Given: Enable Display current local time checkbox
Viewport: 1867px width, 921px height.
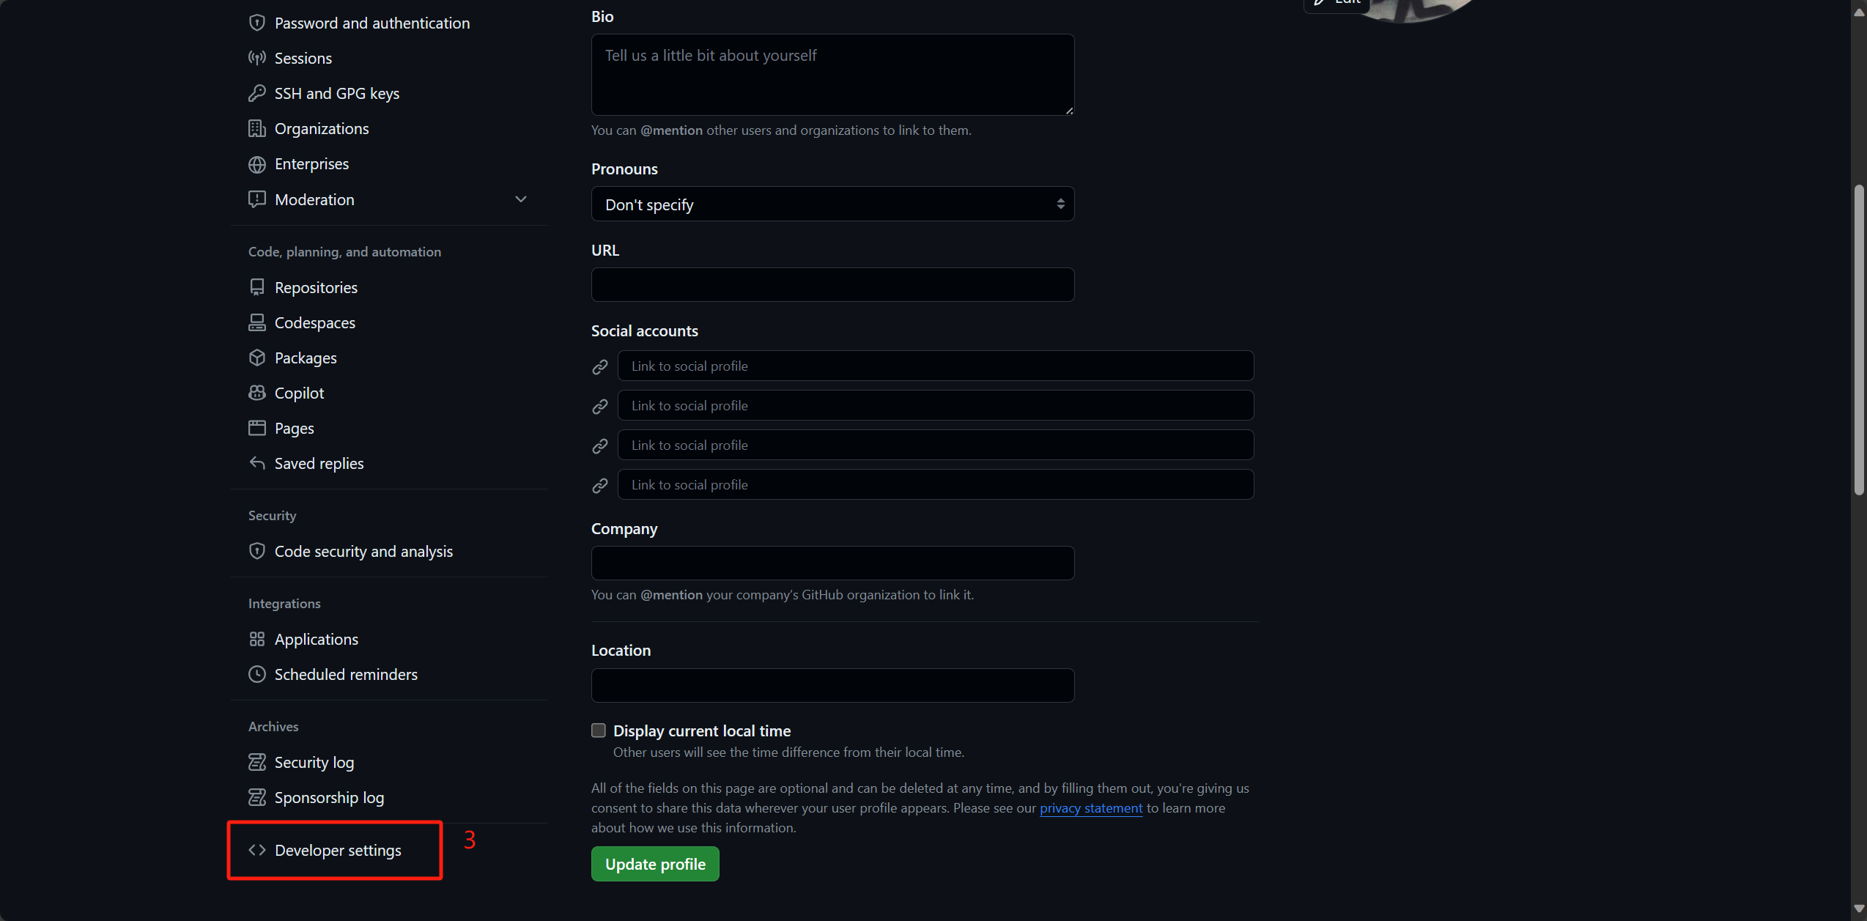Looking at the screenshot, I should (x=599, y=730).
